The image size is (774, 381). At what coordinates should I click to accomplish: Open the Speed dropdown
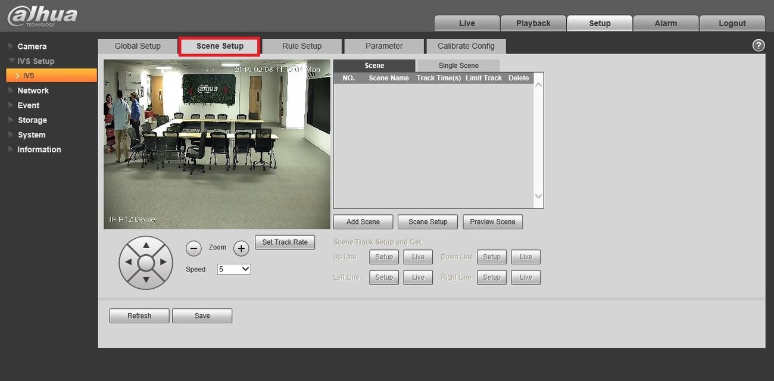234,269
